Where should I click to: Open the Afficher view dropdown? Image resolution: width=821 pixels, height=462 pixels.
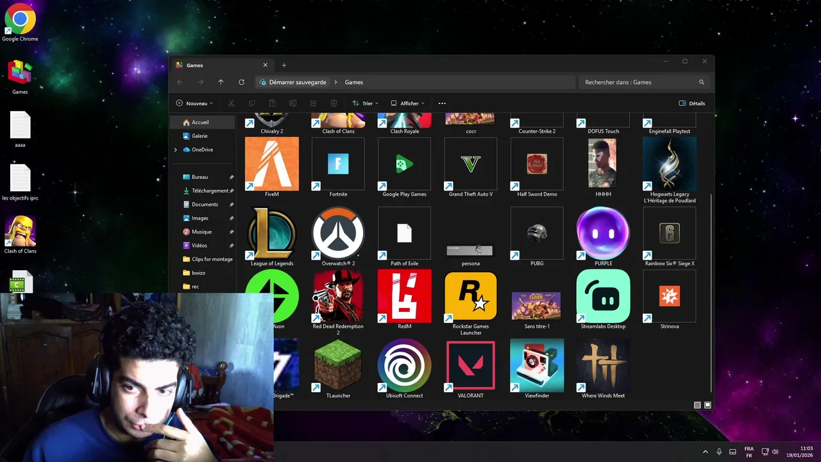click(407, 103)
